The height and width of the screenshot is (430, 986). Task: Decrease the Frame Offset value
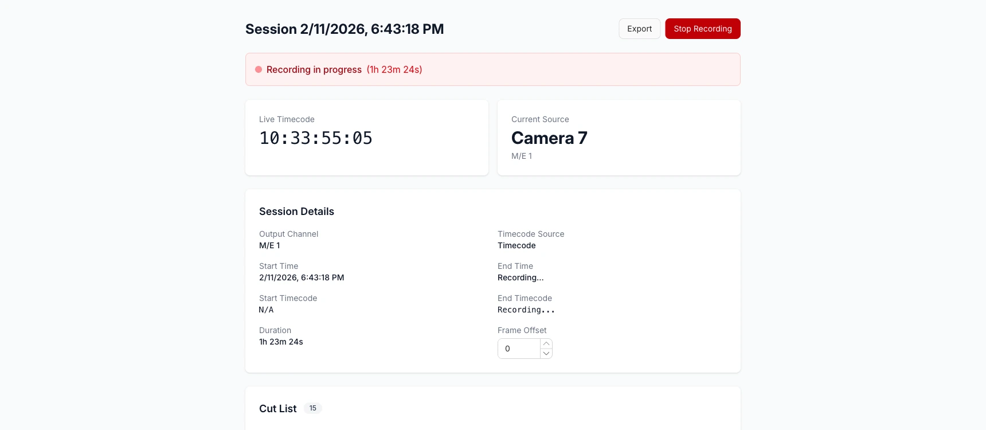point(546,354)
